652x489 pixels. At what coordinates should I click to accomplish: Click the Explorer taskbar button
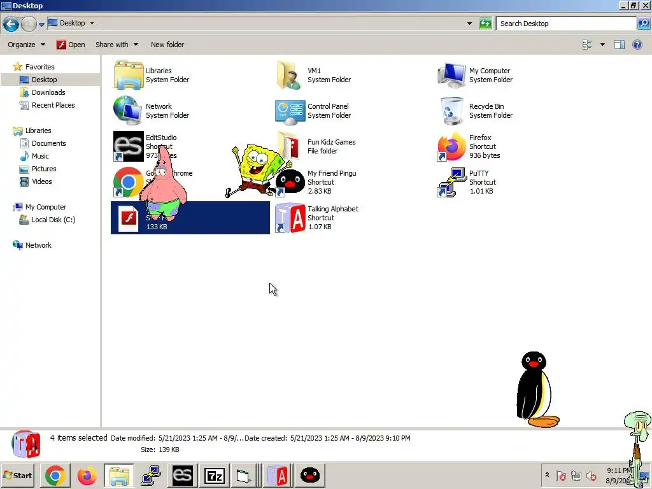(119, 476)
